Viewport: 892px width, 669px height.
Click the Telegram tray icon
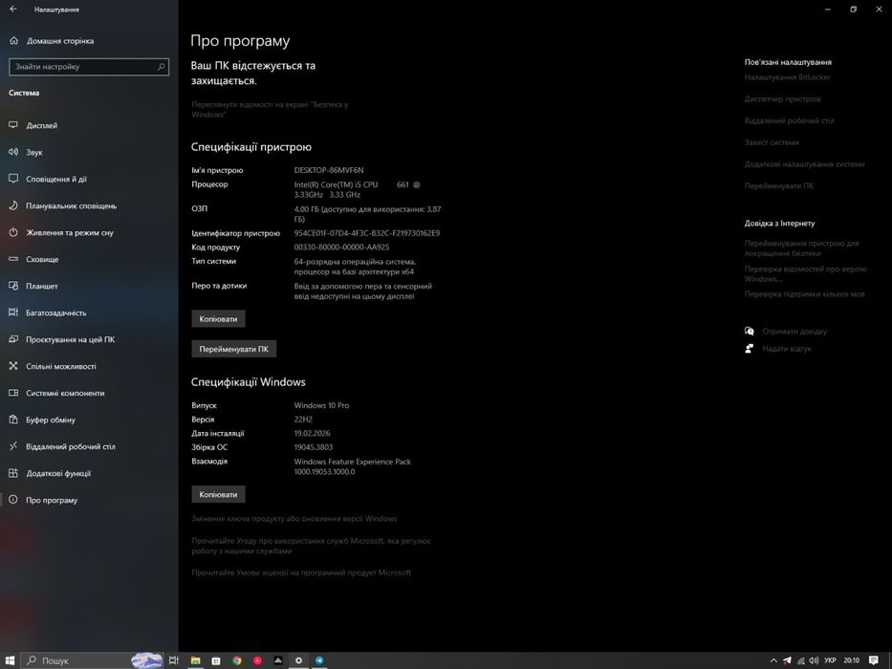(787, 660)
